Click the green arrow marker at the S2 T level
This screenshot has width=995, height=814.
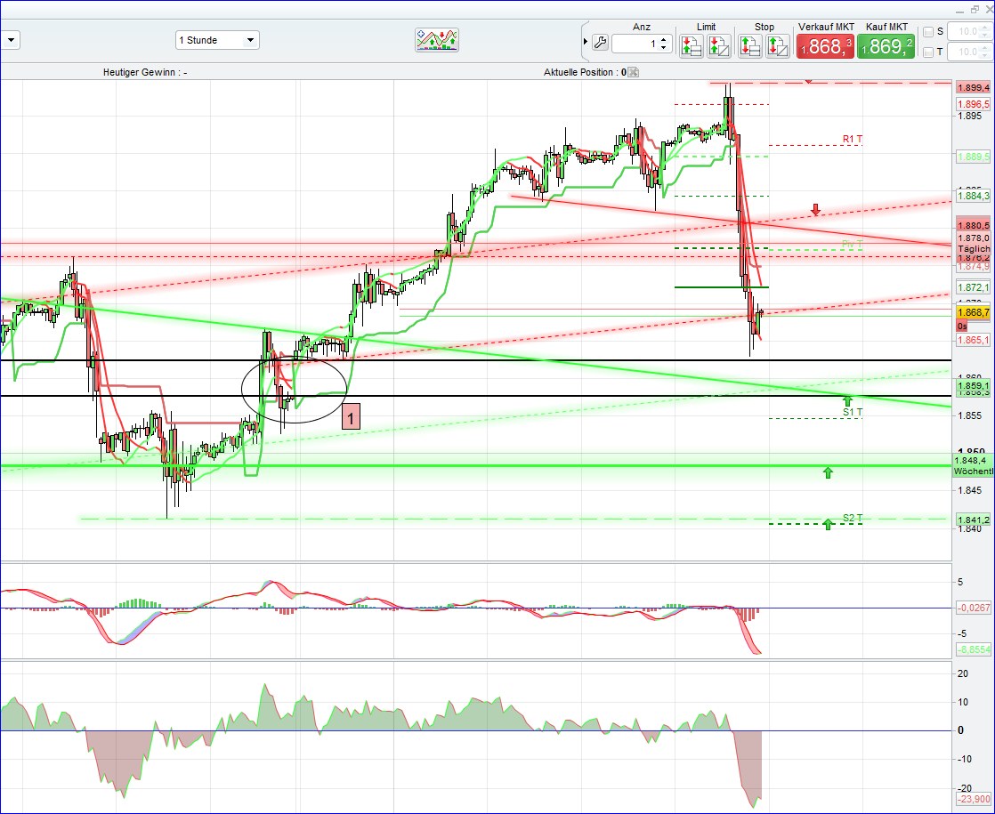click(826, 524)
